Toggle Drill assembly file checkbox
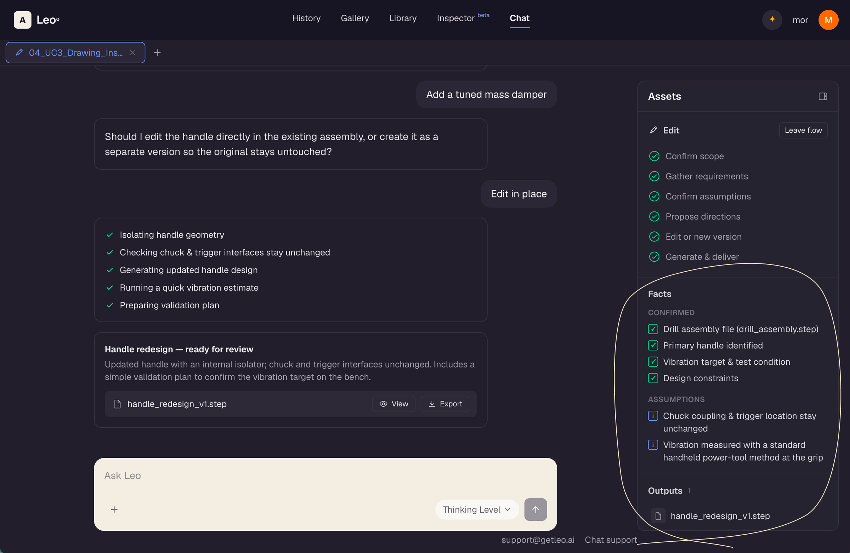Image resolution: width=850 pixels, height=553 pixels. (653, 329)
